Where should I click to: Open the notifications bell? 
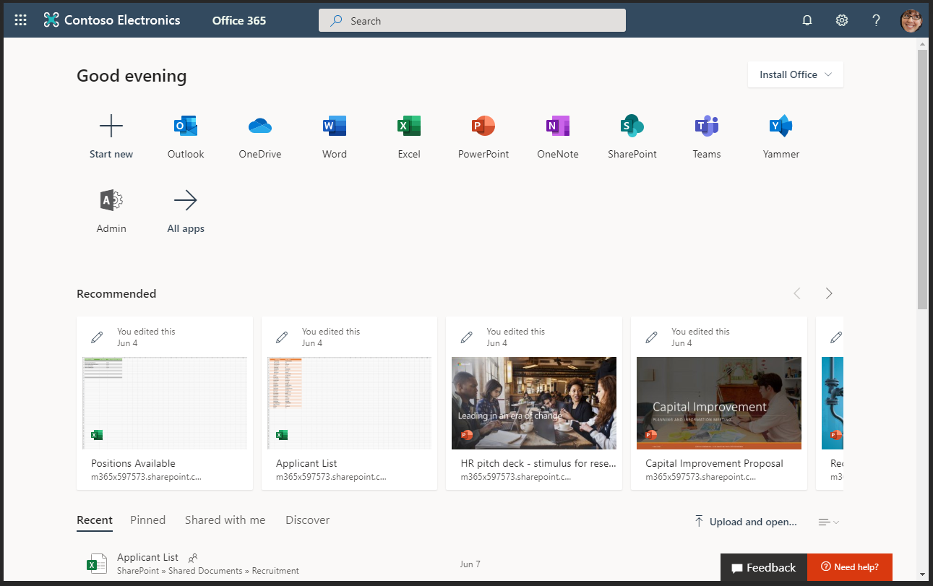pyautogui.click(x=807, y=20)
